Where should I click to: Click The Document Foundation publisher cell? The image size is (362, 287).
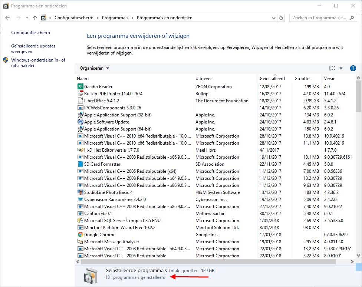(x=222, y=100)
